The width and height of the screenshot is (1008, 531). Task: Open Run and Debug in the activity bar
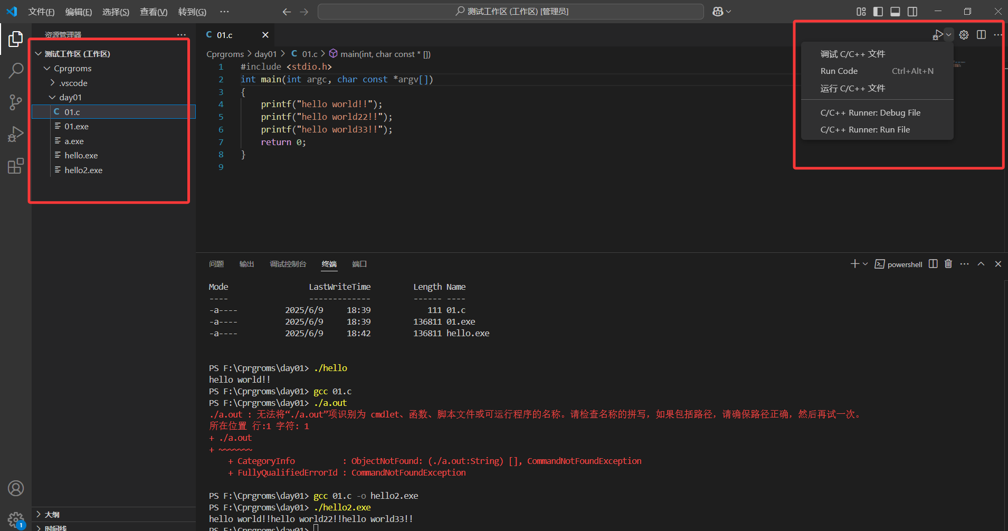(x=16, y=134)
